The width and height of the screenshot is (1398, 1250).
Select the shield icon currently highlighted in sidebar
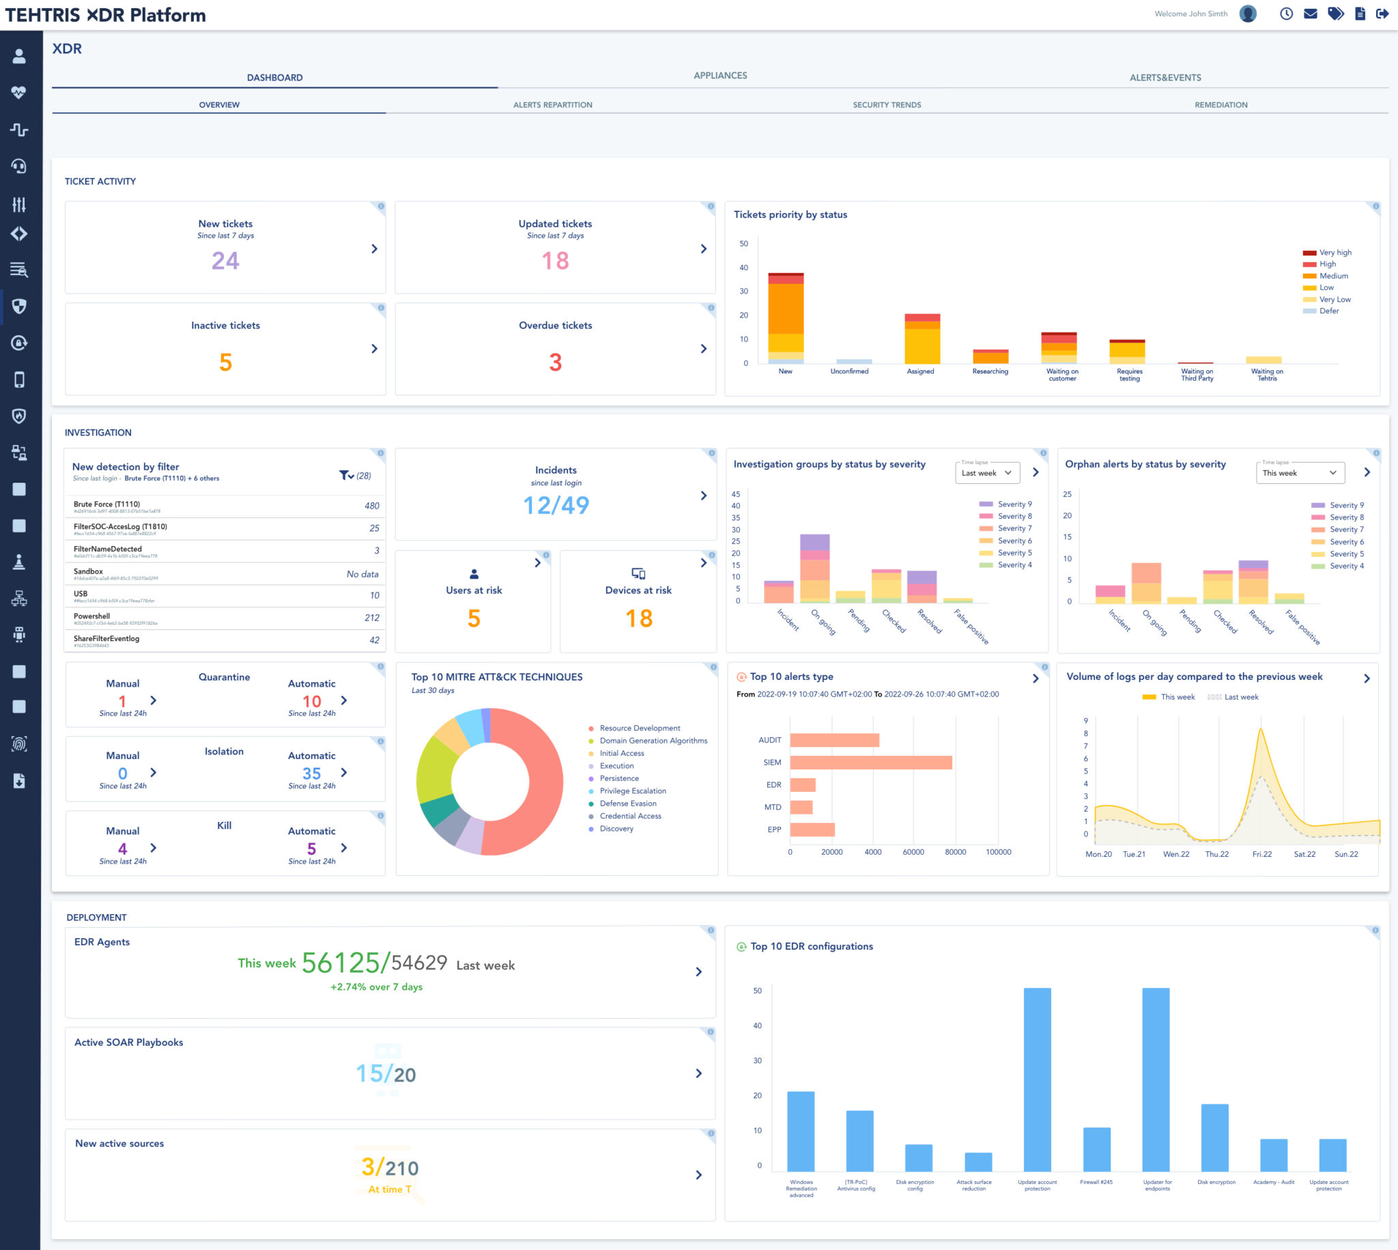coord(20,307)
